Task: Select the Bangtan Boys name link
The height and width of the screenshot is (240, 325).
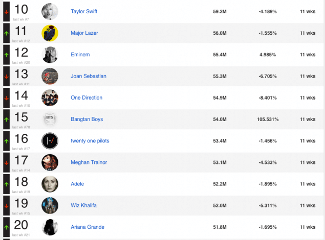Action: [87, 119]
